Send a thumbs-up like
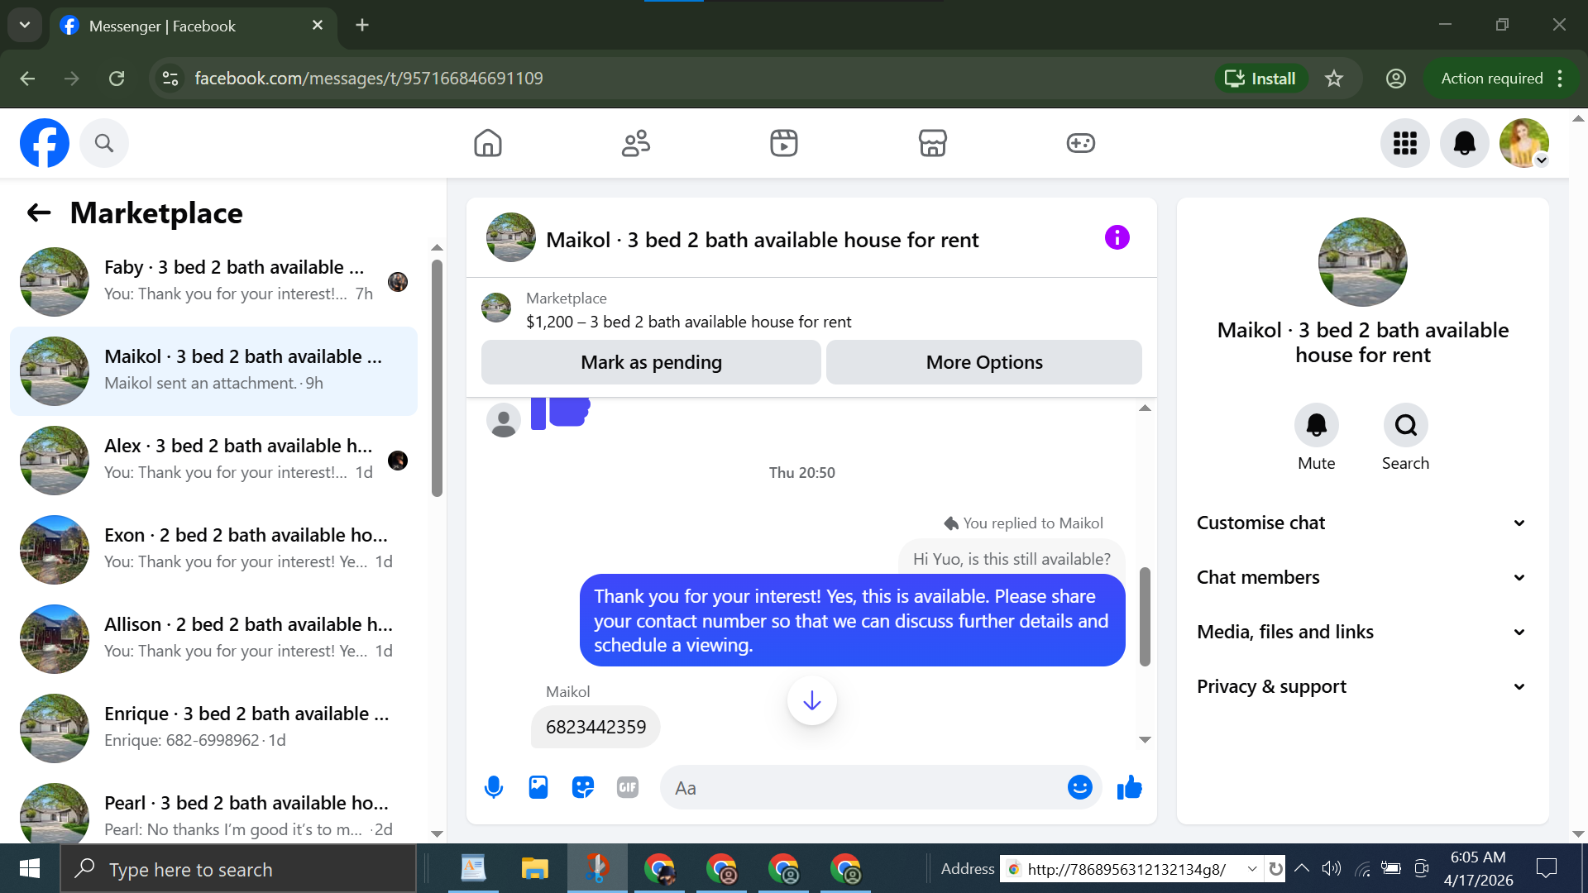Screen dimensions: 1588x893 [x=1129, y=787]
